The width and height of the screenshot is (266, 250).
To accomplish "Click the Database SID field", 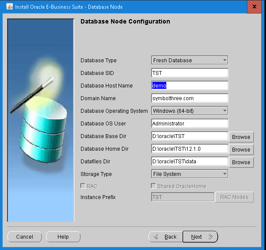I will pyautogui.click(x=189, y=73).
